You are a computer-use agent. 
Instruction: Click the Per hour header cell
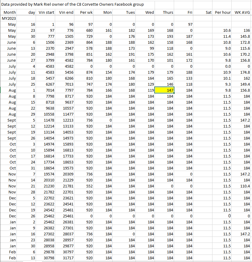click(223, 12)
